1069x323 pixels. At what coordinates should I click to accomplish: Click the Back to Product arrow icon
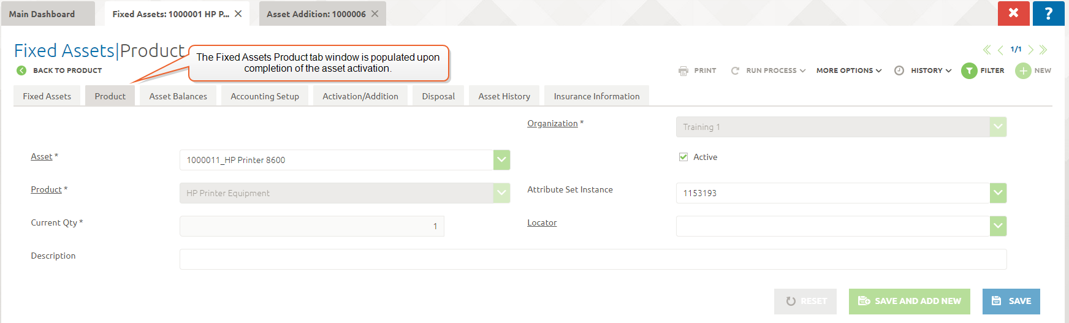click(21, 70)
